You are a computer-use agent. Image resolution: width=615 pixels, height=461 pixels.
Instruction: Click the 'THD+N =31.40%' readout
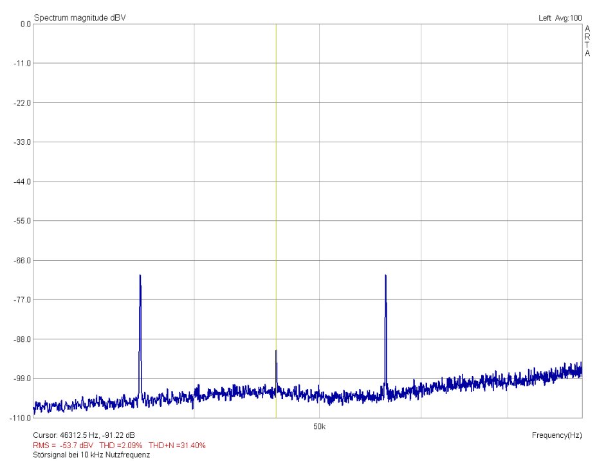(177, 445)
